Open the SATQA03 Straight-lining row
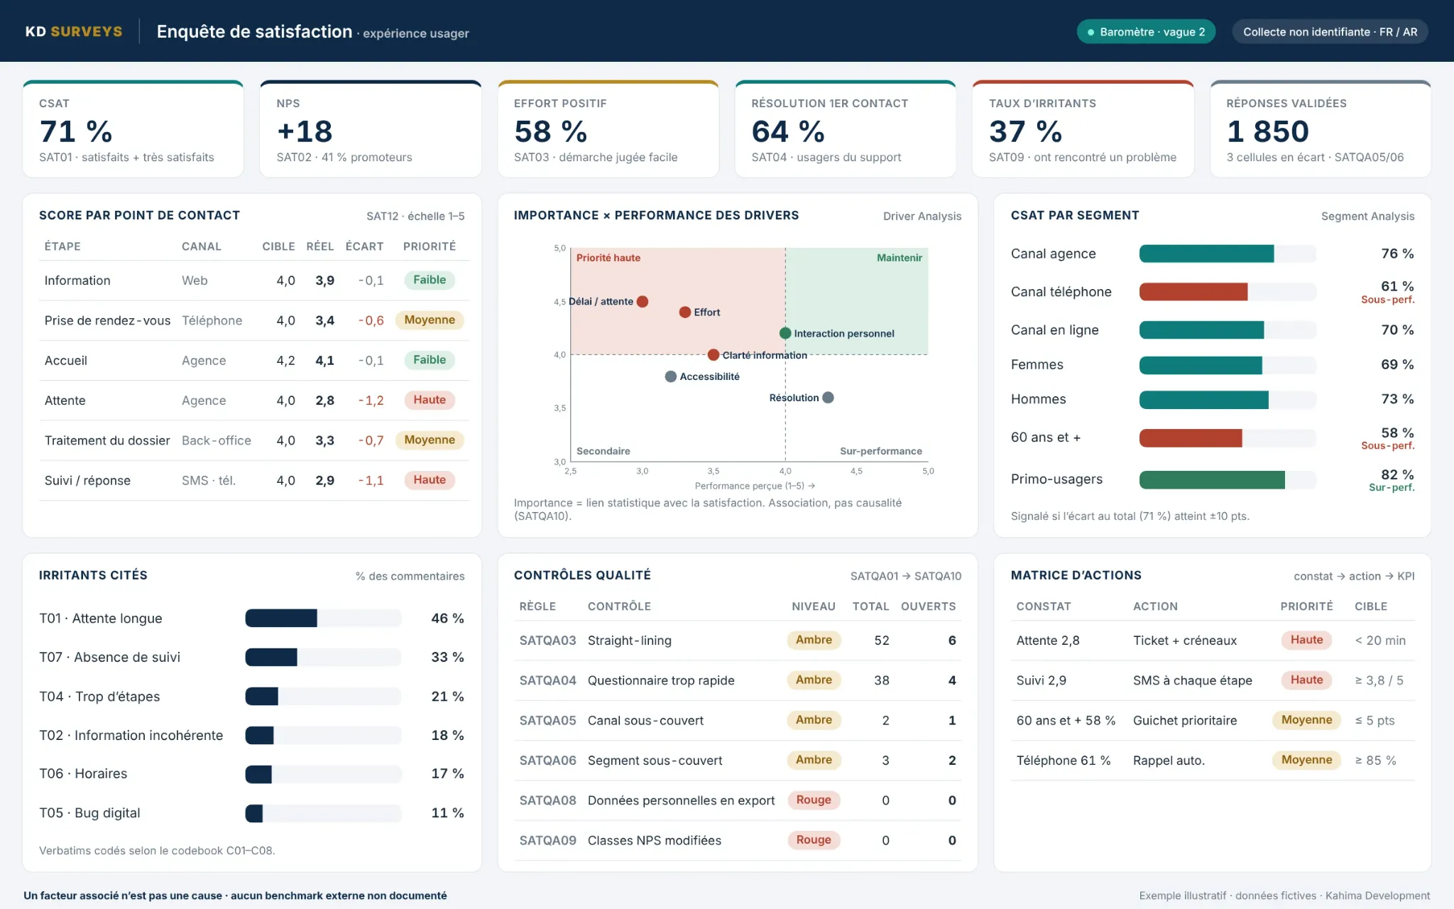Viewport: 1454px width, 909px height. pos(738,641)
